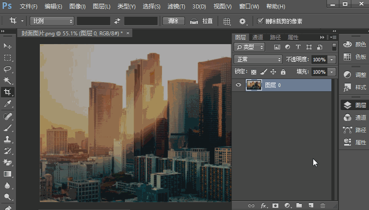Open opacity 不透明度 slider arrow
369x210 pixels.
pyautogui.click(x=332, y=60)
